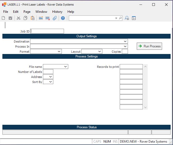
Task: Click the Cut scissors icon
Action: 18,18
